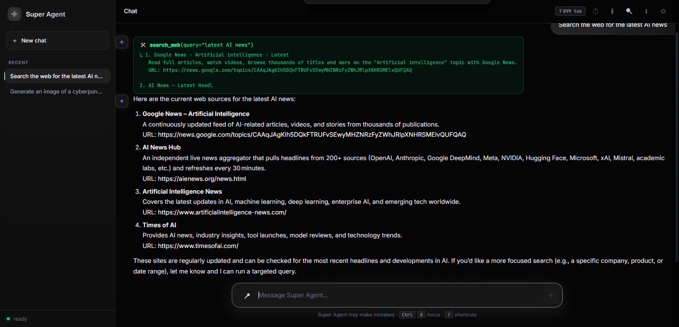
Task: Open the Google News URL in the answer
Action: pyautogui.click(x=312, y=135)
